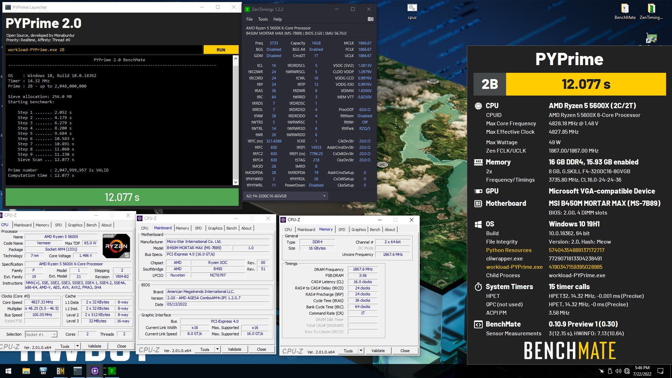Open File Explorer from the taskbar
The image size is (672, 378).
[x=26, y=371]
